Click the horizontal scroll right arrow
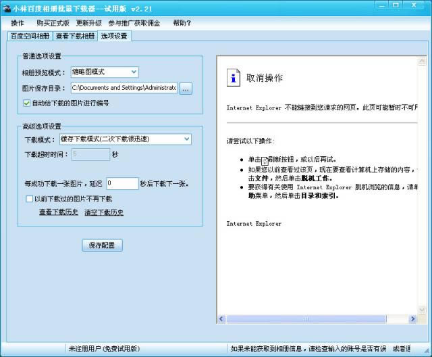432x357 pixels. coord(412,319)
